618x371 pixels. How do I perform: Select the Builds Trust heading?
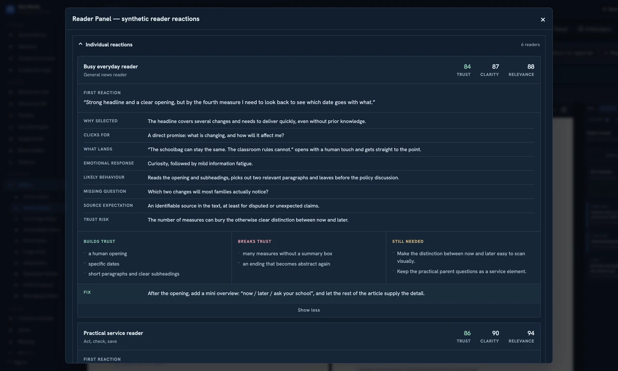[99, 242]
